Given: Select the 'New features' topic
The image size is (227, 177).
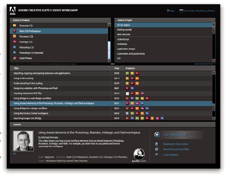Looking at the screenshot, I should click(x=163, y=35).
